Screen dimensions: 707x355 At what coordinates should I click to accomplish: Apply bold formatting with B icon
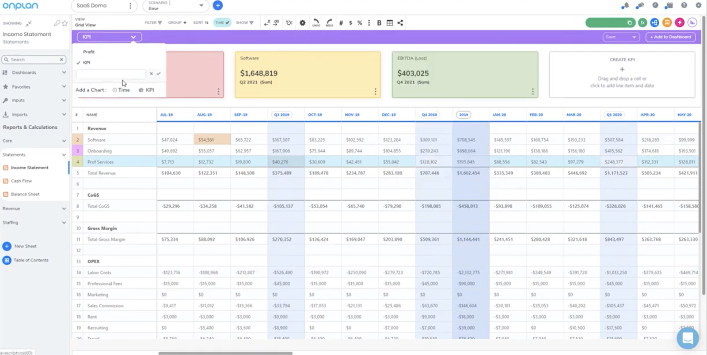pyautogui.click(x=379, y=23)
